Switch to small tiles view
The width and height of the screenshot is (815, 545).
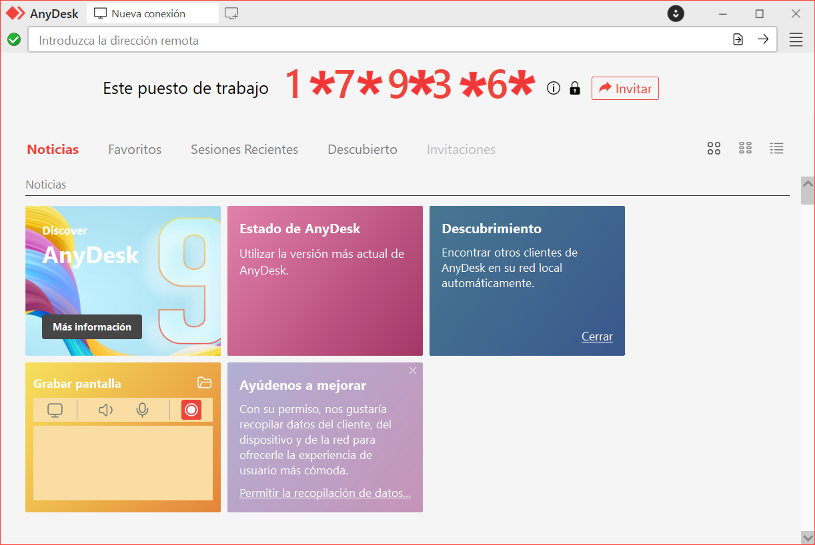(745, 149)
